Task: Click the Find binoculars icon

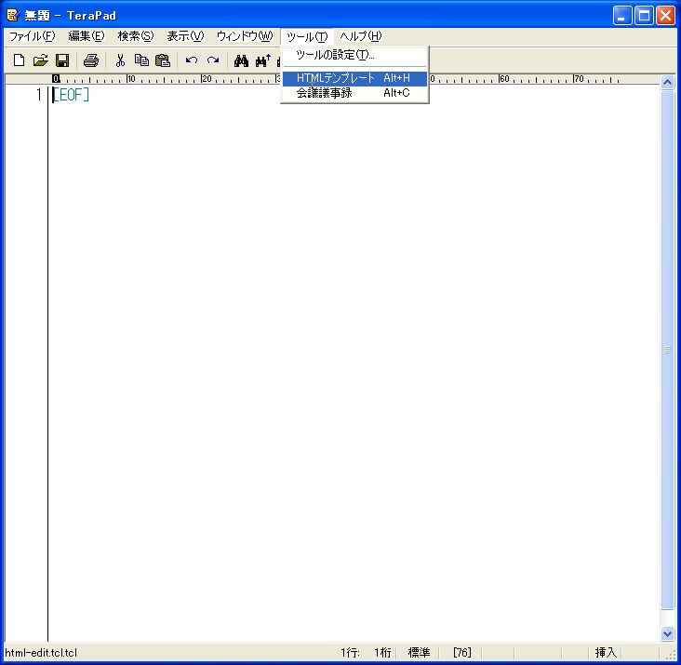Action: point(242,60)
